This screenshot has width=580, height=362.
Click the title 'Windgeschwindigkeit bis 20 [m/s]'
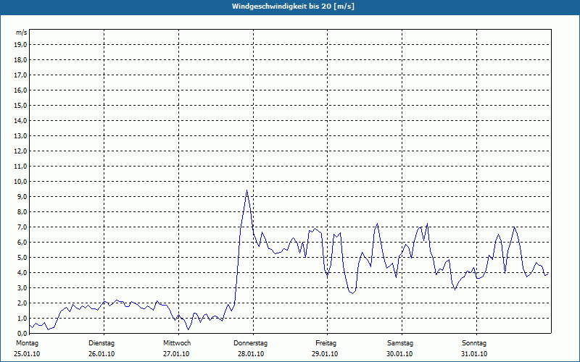tap(293, 7)
